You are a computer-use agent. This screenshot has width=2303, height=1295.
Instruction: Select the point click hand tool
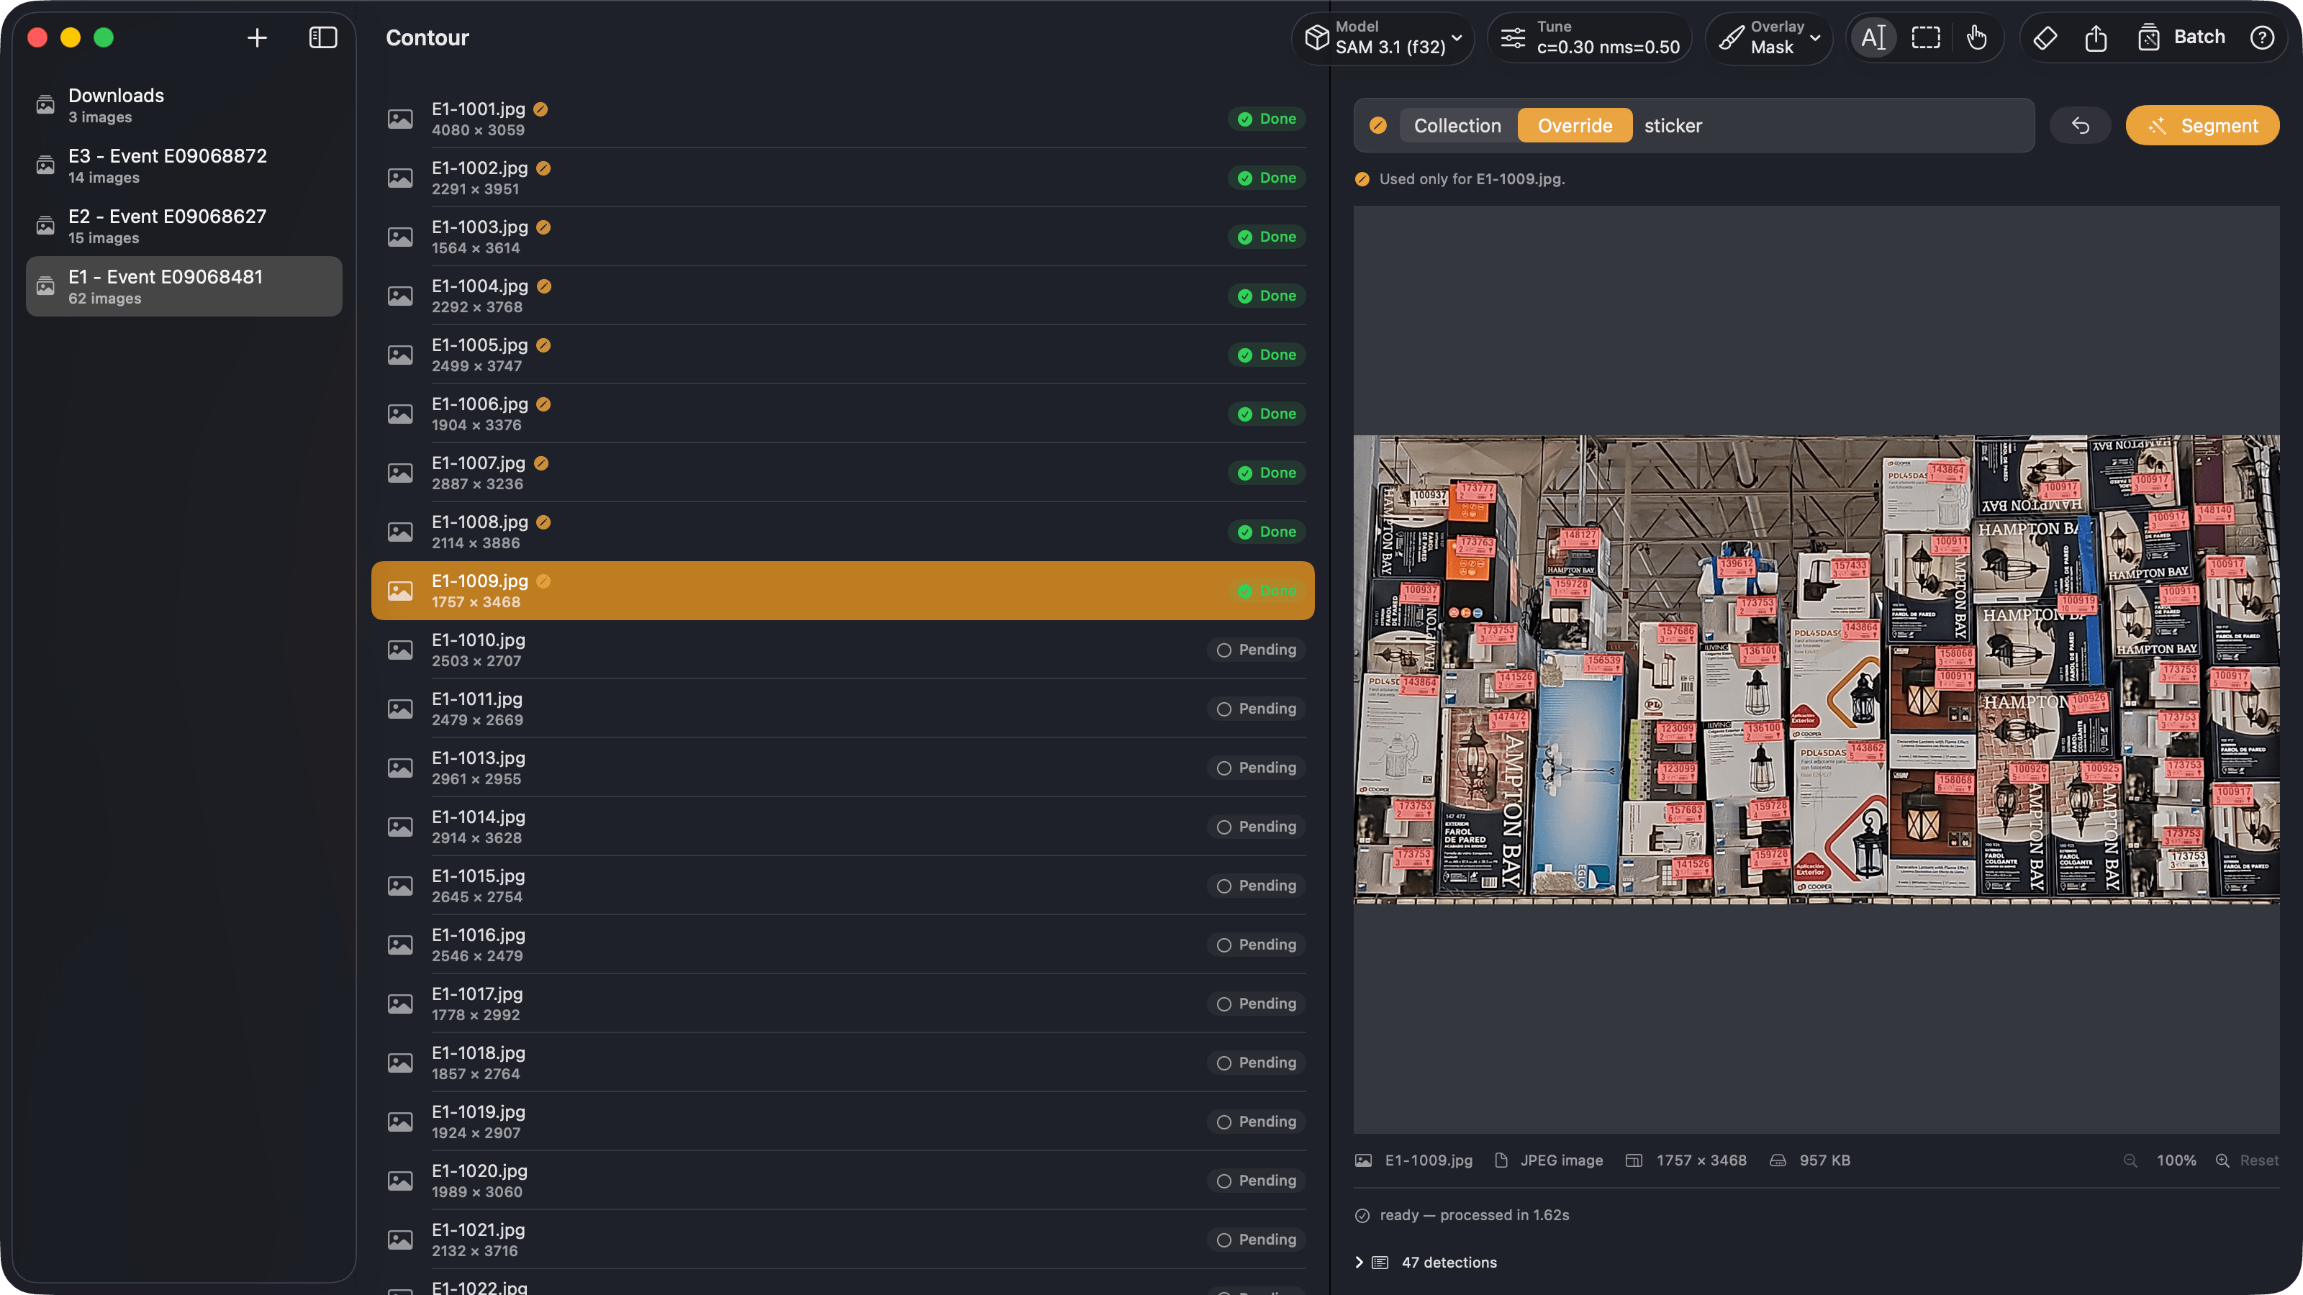(1977, 37)
